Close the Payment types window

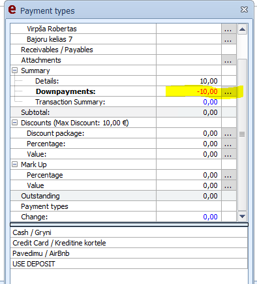[x=244, y=9]
